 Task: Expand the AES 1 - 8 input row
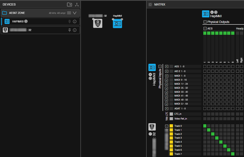pos(167,66)
